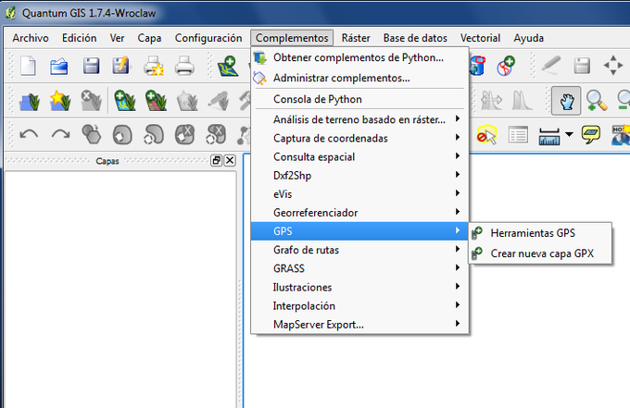
Task: Expand the MapServer Export submenu
Action: [x=359, y=325]
